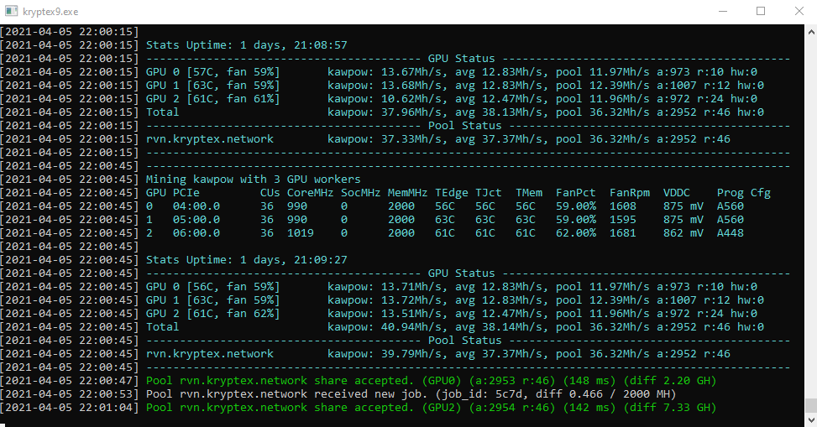Screen dimensions: 817x427
Task: Click the kryptex9.exe title bar icon
Action: tap(12, 12)
